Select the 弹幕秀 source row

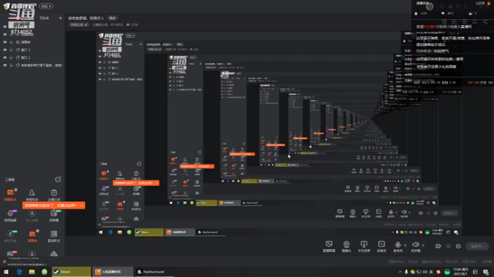pyautogui.click(x=33, y=42)
